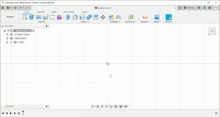Close the SpotifyCodes v1 document tab
The width and height of the screenshot is (220, 117).
[175, 8]
